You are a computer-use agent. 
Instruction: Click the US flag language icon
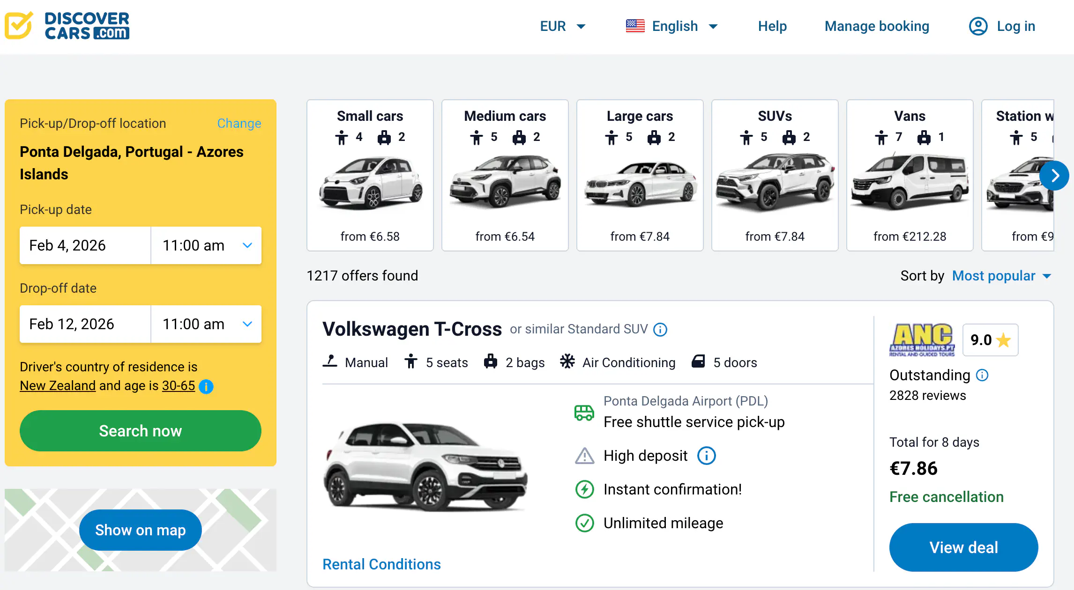[x=635, y=26]
